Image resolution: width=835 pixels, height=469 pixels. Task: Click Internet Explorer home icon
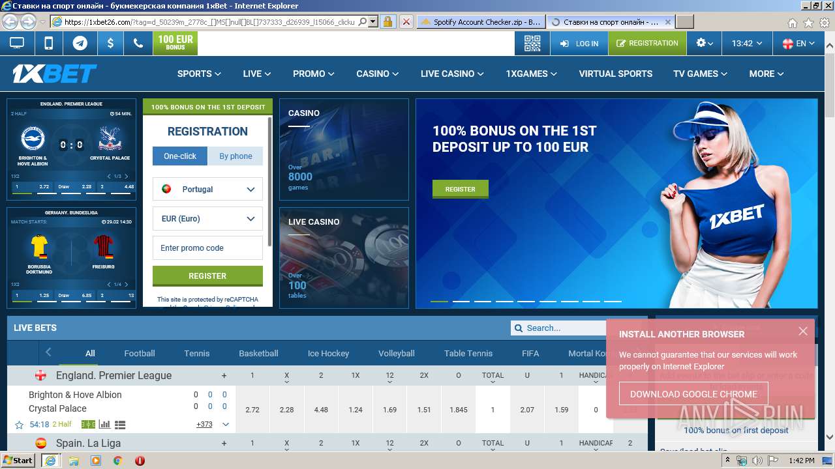(x=793, y=23)
